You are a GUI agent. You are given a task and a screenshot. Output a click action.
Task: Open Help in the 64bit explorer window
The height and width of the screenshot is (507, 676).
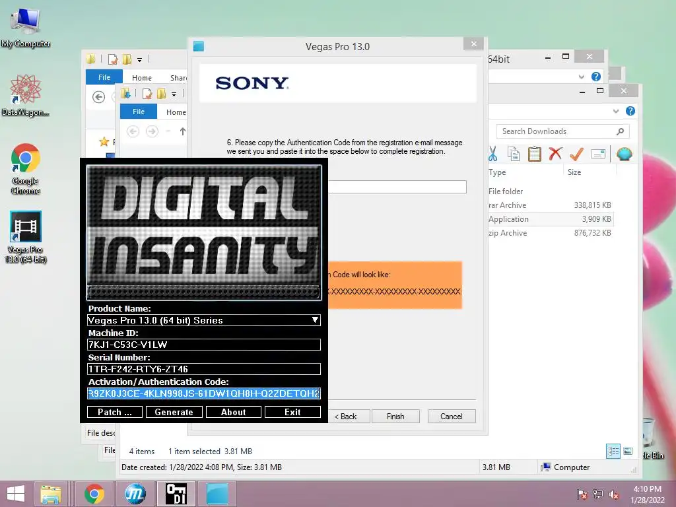(596, 77)
